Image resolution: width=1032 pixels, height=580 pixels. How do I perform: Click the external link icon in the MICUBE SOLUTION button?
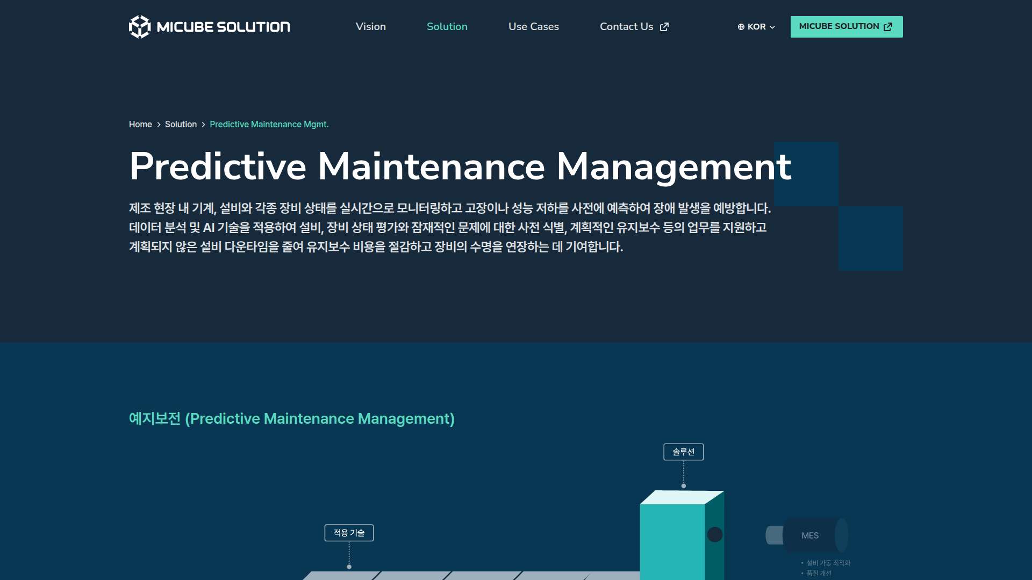(888, 27)
